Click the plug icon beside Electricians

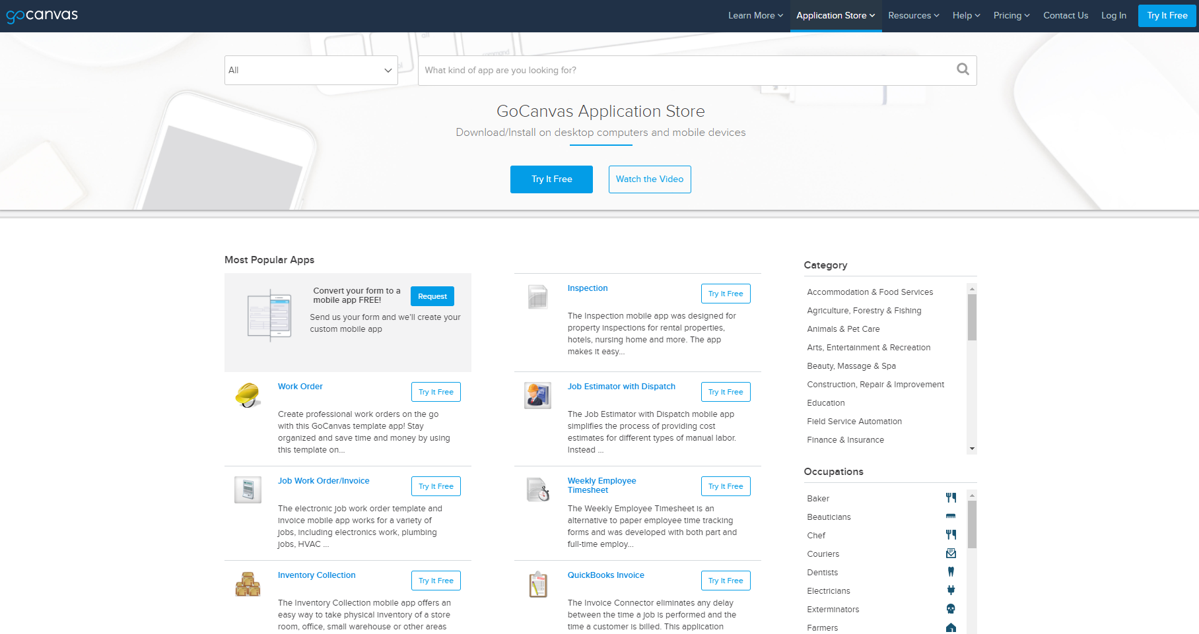coord(951,590)
